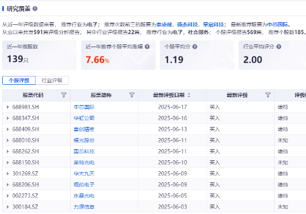Select date 2025-06-16 cell
The image size is (306, 214).
point(172,118)
